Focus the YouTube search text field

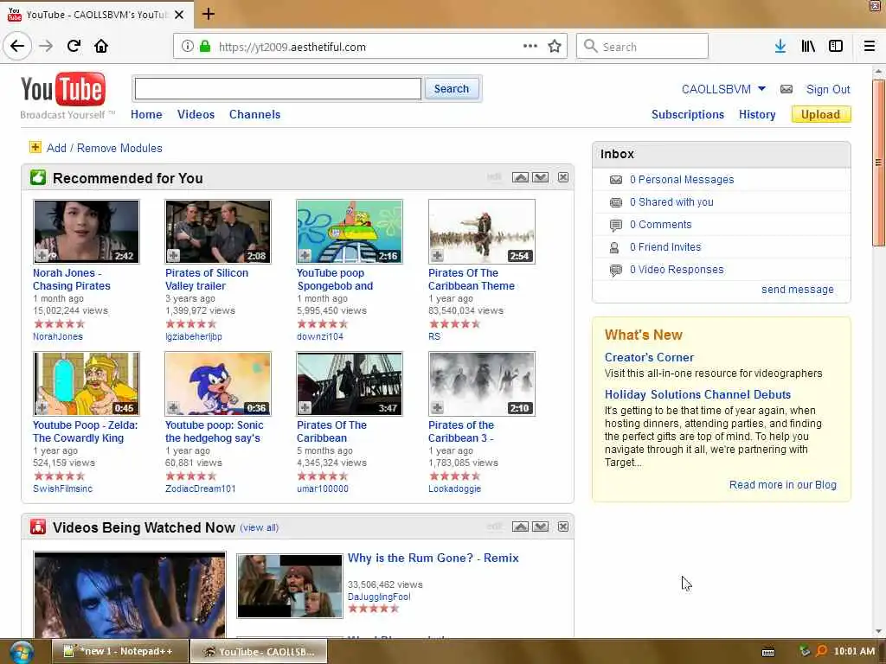tap(278, 89)
